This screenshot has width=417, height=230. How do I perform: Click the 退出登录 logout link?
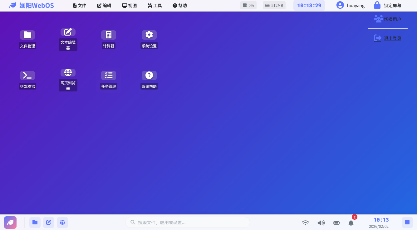click(392, 38)
